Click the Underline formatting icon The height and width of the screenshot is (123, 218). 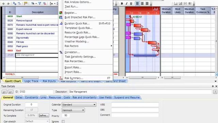[131, 4]
